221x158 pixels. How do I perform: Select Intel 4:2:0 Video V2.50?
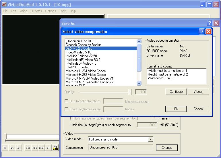[x=101, y=56]
